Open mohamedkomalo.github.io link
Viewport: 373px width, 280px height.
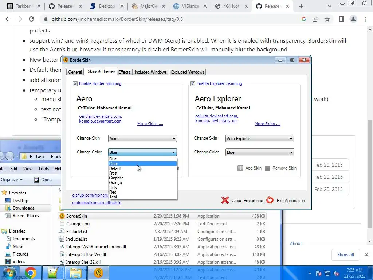97,203
